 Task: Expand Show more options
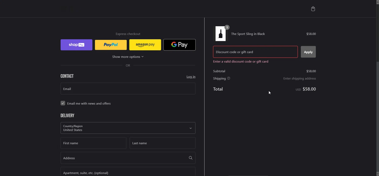click(128, 57)
